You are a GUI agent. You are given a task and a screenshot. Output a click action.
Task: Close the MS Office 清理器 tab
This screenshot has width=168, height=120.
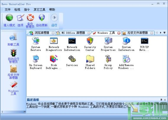(x=89, y=33)
